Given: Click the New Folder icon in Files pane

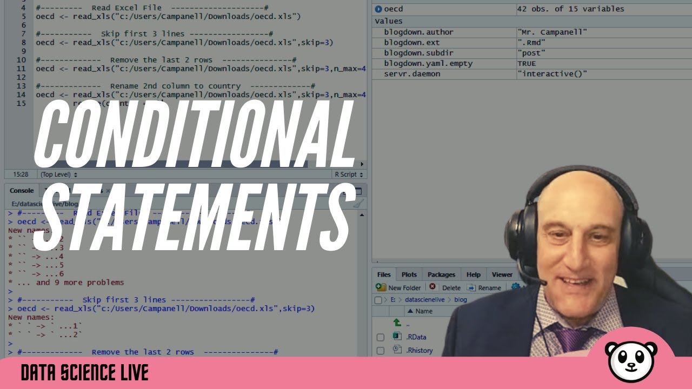Looking at the screenshot, I should click(381, 287).
